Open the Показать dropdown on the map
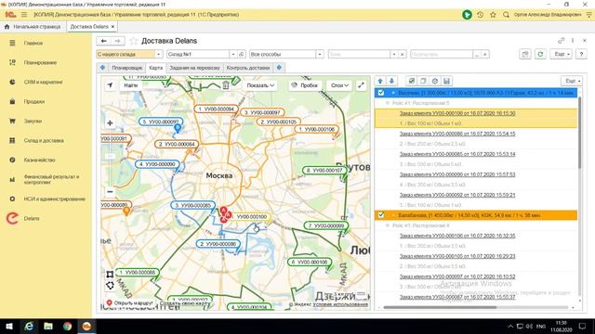595x334 pixels. pyautogui.click(x=260, y=85)
